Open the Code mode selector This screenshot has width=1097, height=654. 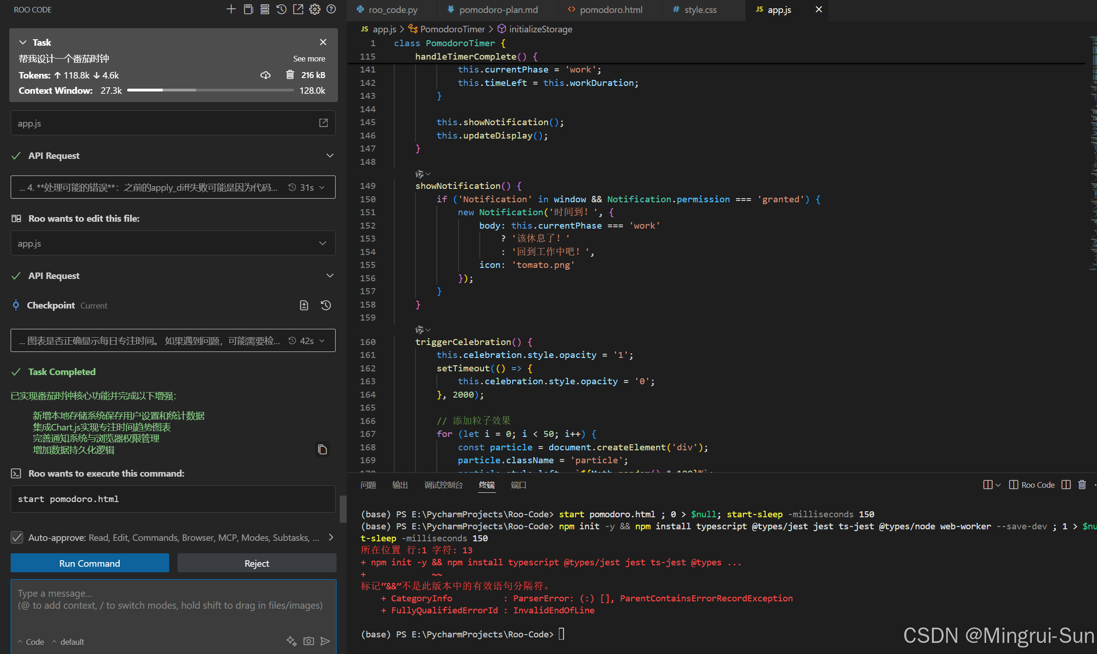point(31,642)
